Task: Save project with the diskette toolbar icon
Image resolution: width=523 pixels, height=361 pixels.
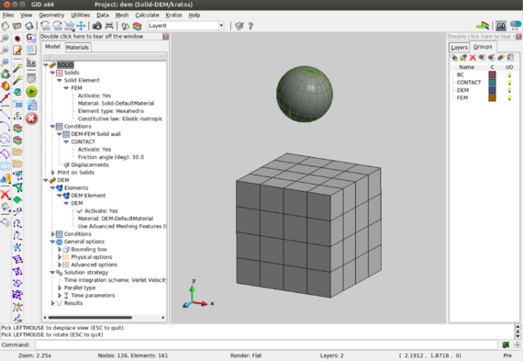Action: pos(29,26)
